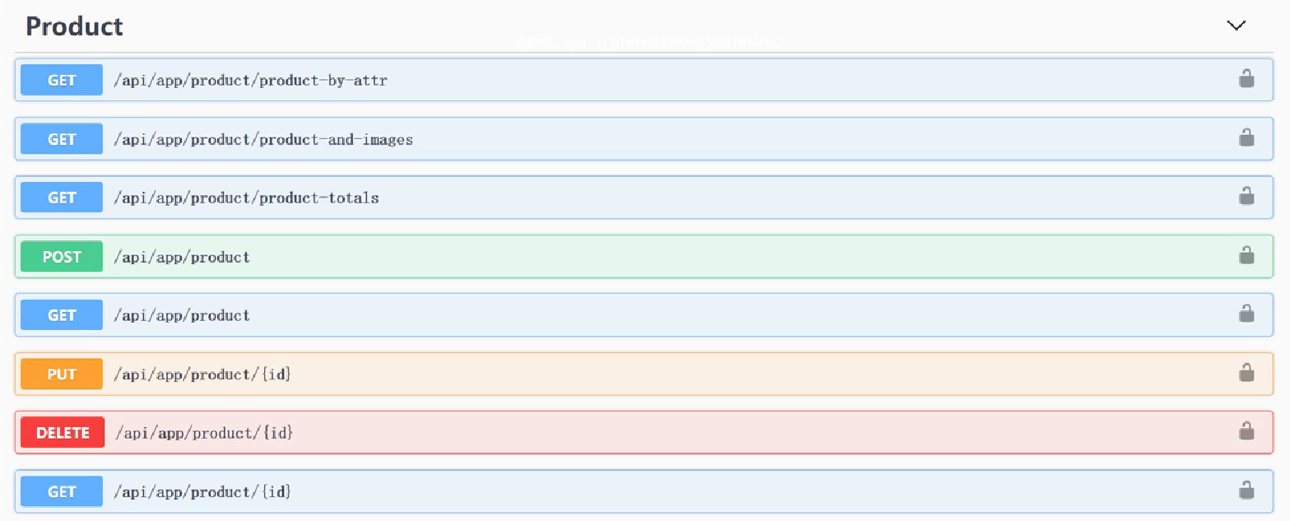The image size is (1290, 521).
Task: Click the green POST method badge
Action: click(62, 257)
